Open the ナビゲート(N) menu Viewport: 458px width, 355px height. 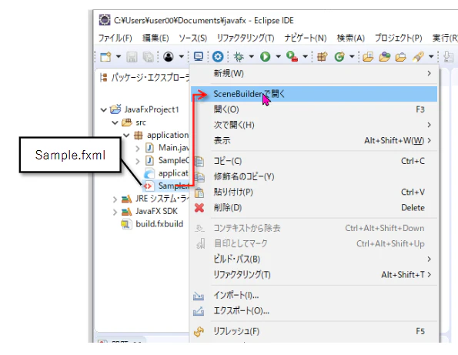click(306, 38)
